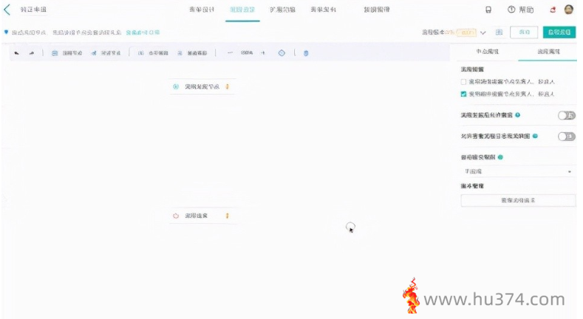
Task: Enable the first toggle switch in properties panel
Action: (x=566, y=115)
